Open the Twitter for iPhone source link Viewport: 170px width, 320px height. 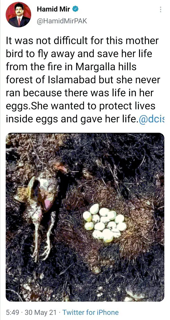click(x=90, y=312)
